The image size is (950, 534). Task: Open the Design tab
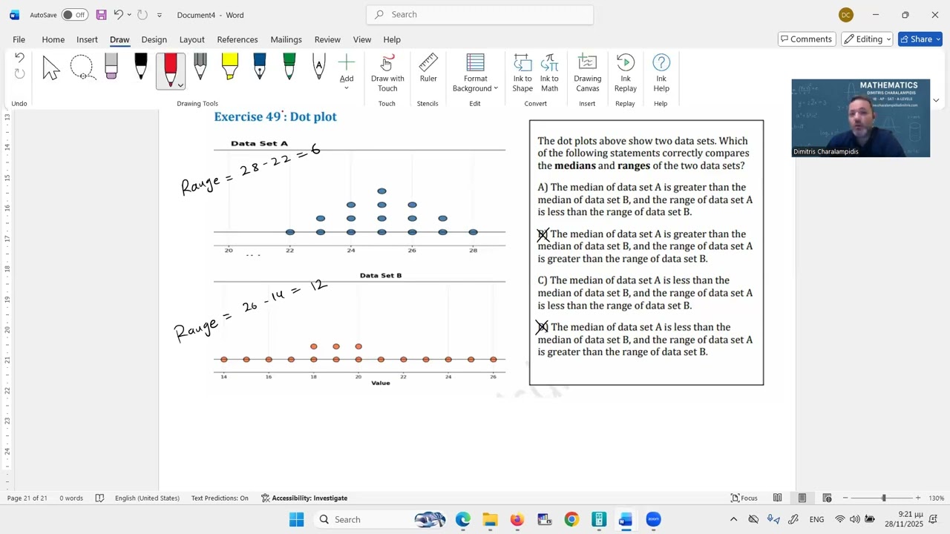154,39
